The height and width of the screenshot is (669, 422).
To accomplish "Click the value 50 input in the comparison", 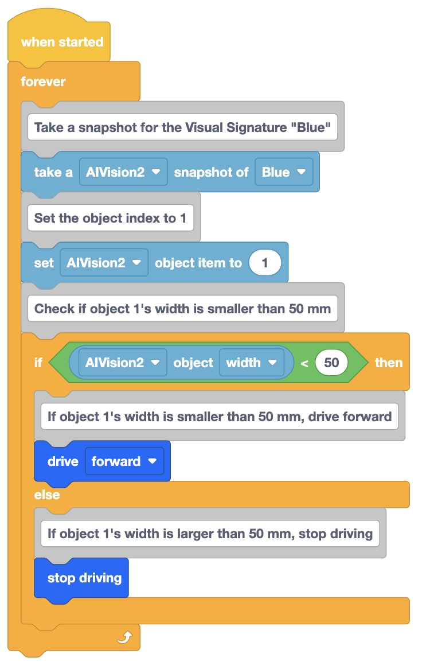I will (331, 363).
